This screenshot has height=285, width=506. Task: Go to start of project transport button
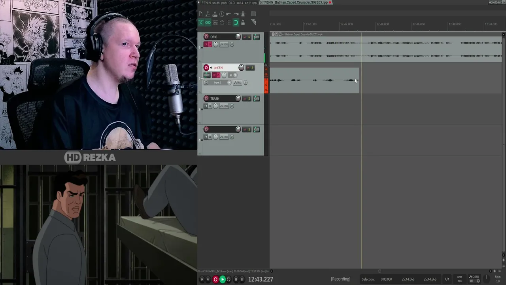(202, 279)
